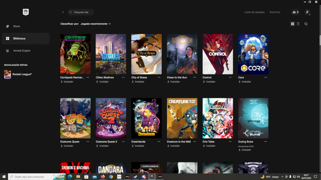Viewport: 321px width, 180px height.
Task: Open Firefox from the Windows taskbar
Action: [x=102, y=176]
